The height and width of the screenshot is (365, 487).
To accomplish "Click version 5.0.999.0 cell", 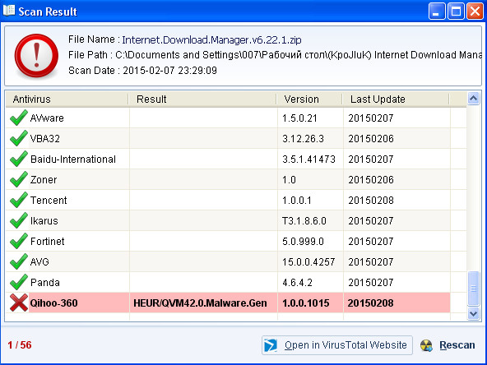I will pos(303,241).
